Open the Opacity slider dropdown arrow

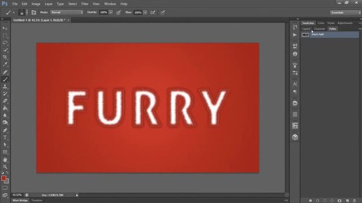pyautogui.click(x=111, y=12)
